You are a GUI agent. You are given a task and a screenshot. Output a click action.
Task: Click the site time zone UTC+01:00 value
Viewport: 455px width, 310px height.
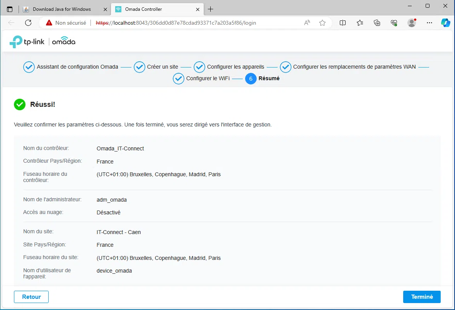pyautogui.click(x=159, y=258)
